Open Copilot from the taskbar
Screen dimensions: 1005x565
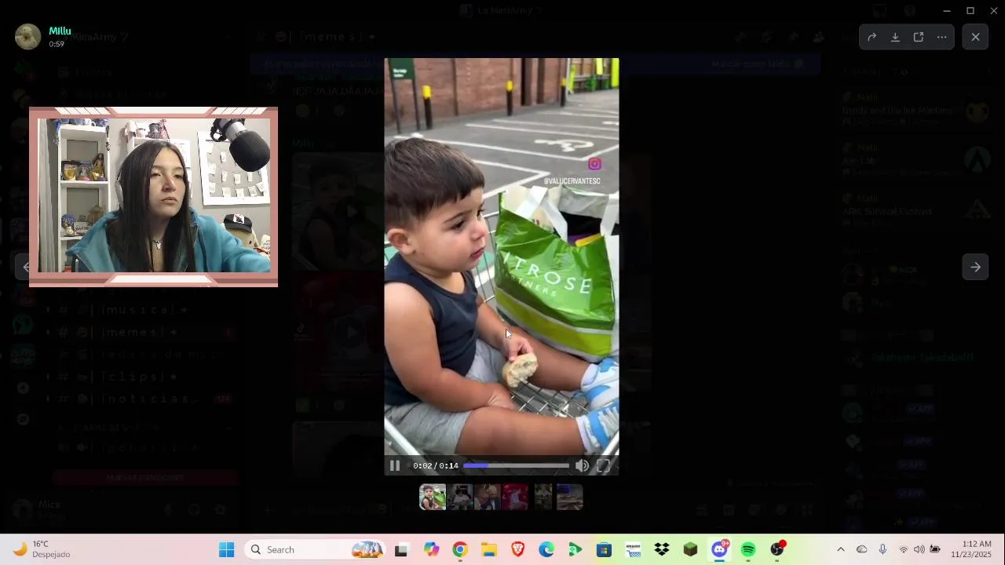(x=431, y=549)
